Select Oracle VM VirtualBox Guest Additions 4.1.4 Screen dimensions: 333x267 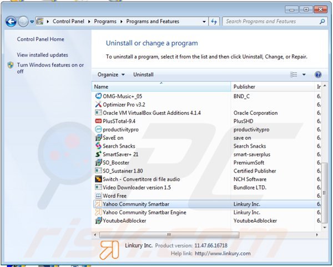point(152,113)
